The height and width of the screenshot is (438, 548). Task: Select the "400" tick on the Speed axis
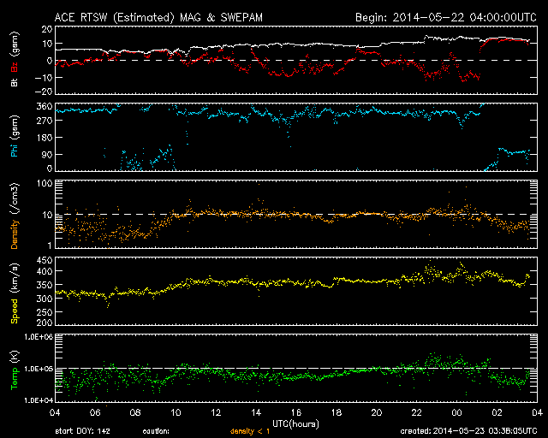45,271
